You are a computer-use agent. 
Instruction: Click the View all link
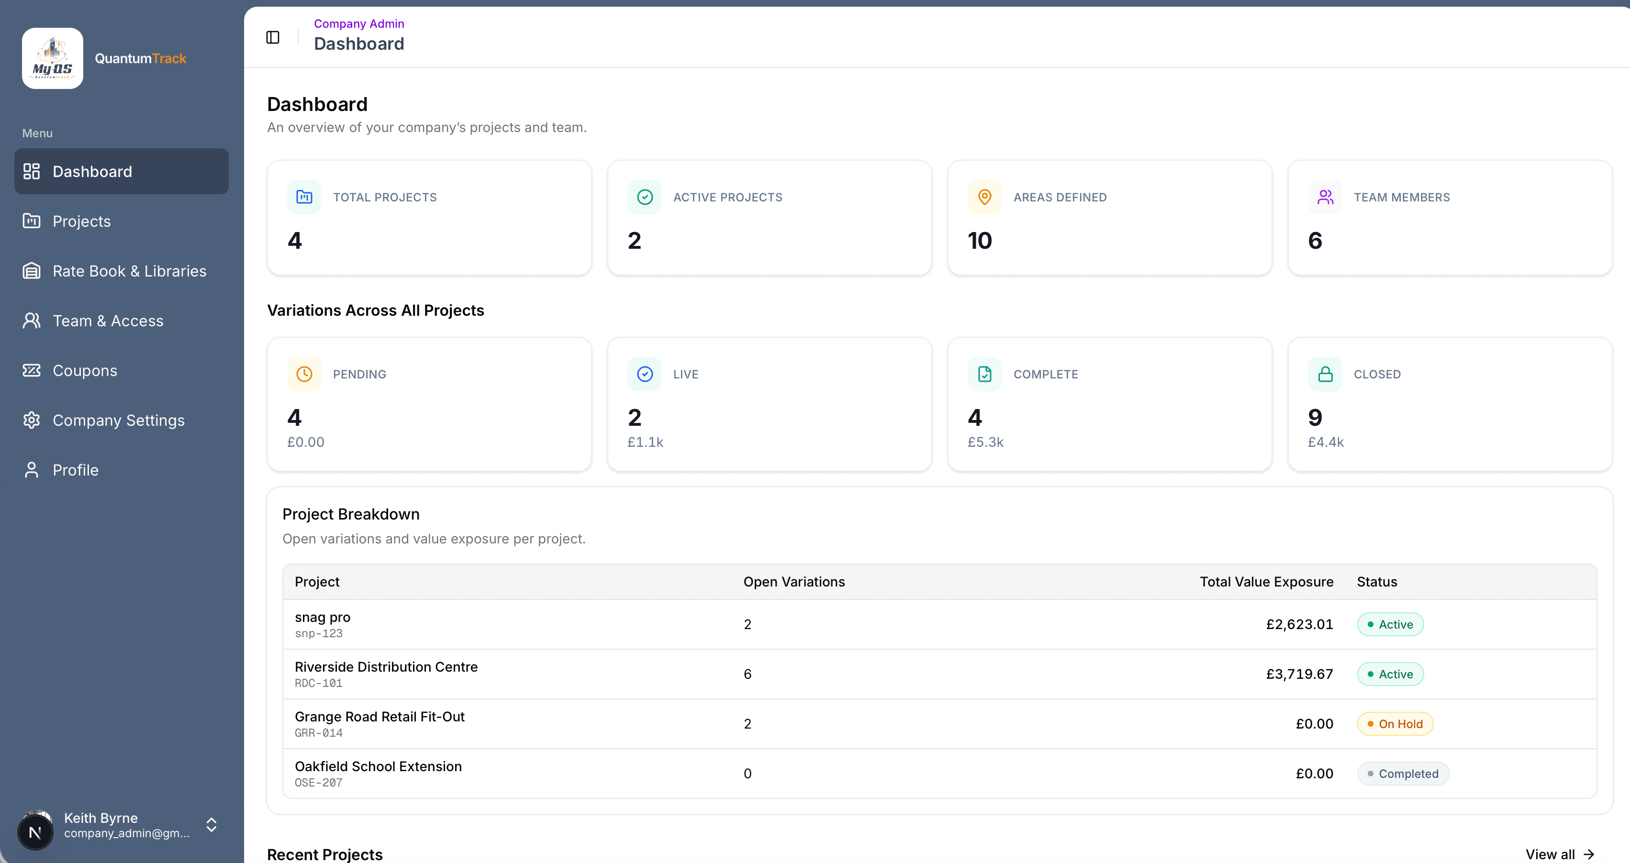click(1560, 854)
